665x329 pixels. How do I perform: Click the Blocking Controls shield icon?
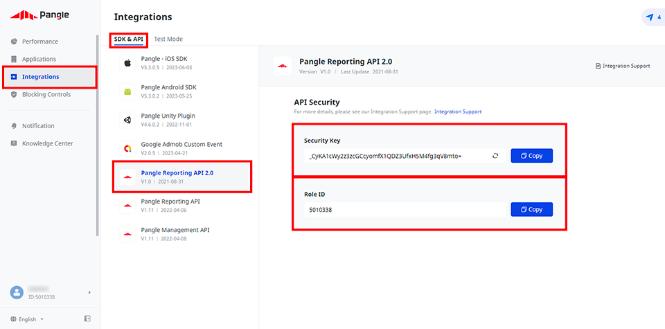click(x=14, y=95)
